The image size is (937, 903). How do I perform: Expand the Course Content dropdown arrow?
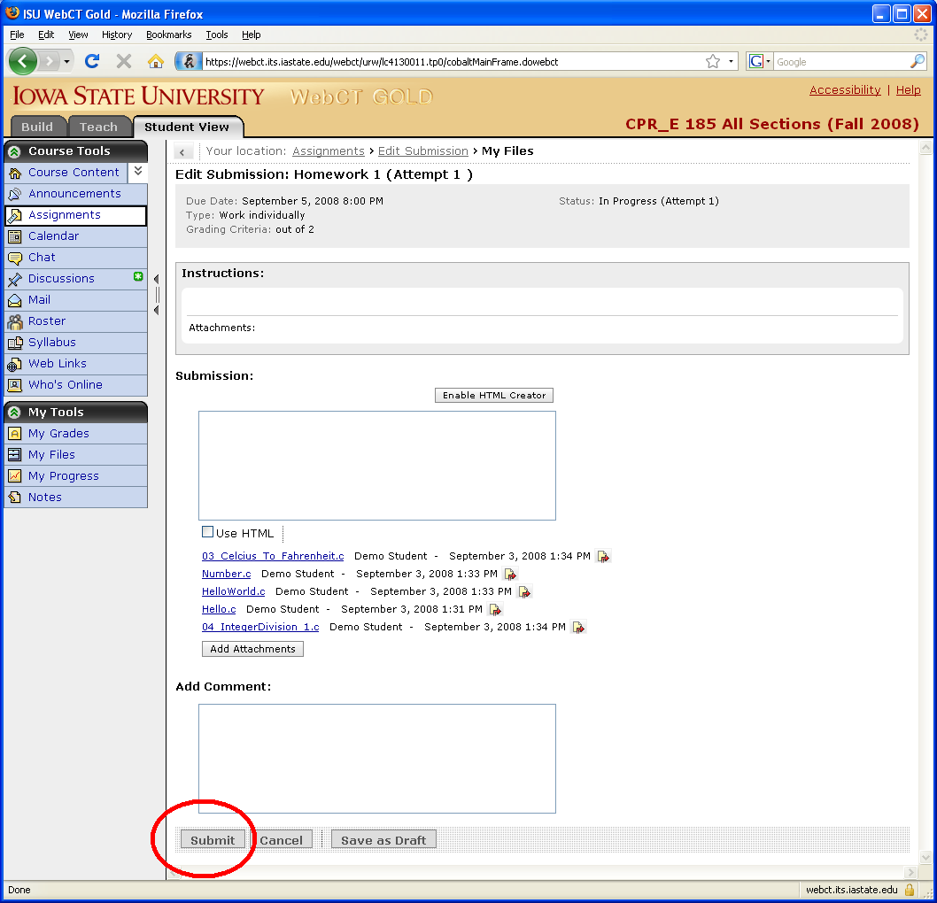point(138,172)
